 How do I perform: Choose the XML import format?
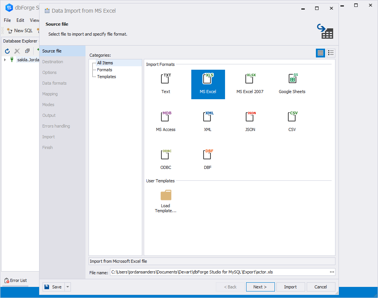point(208,122)
